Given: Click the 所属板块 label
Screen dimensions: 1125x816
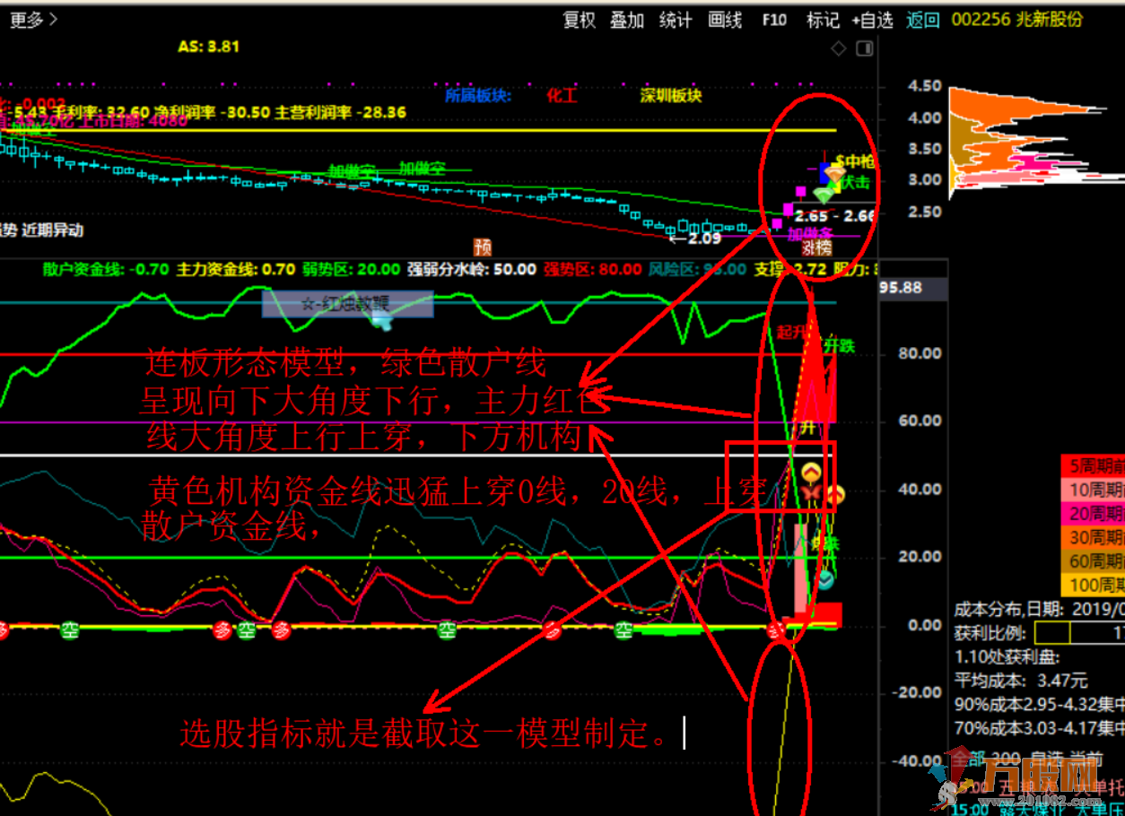Looking at the screenshot, I should tap(478, 95).
